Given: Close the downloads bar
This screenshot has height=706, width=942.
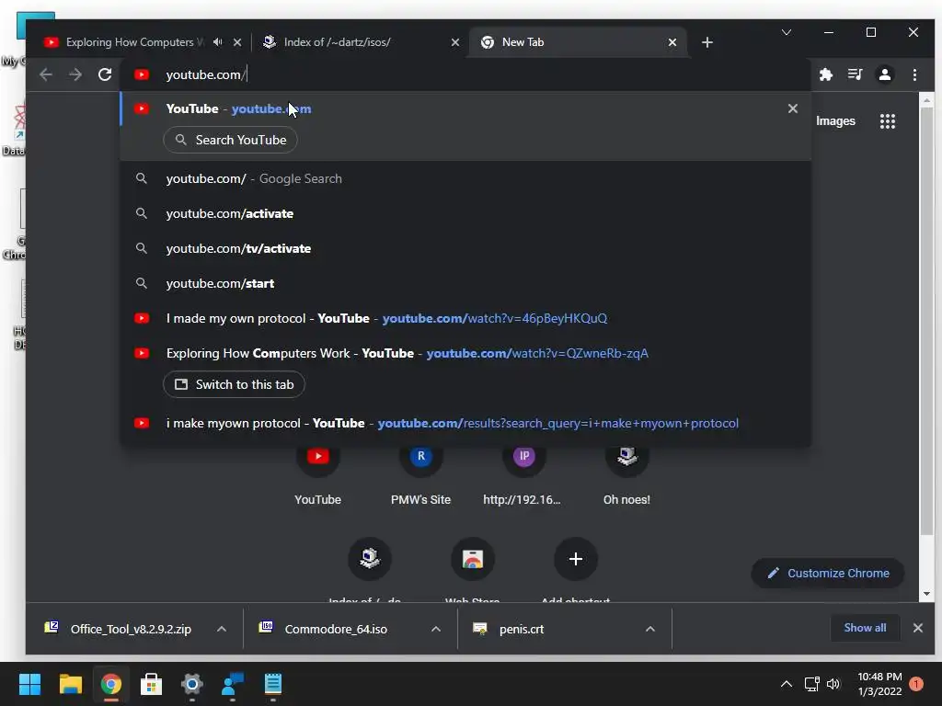Looking at the screenshot, I should click(917, 628).
